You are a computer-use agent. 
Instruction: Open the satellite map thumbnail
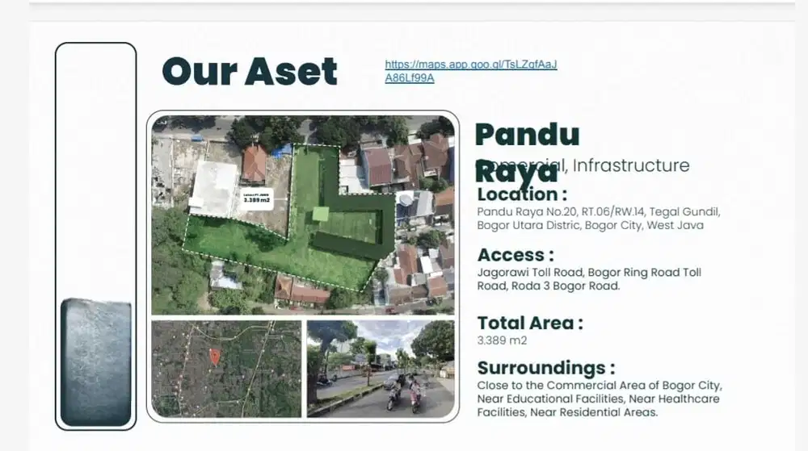226,369
